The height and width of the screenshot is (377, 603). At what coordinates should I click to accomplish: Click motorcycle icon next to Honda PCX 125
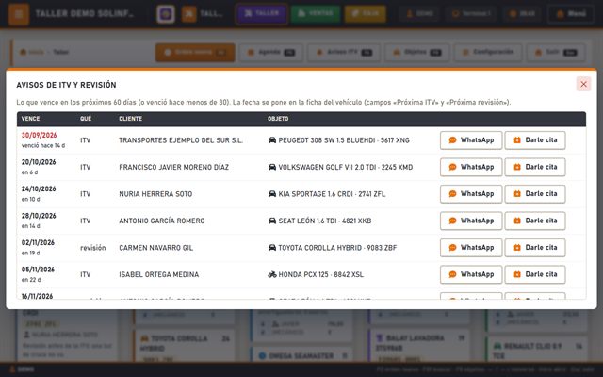(272, 274)
